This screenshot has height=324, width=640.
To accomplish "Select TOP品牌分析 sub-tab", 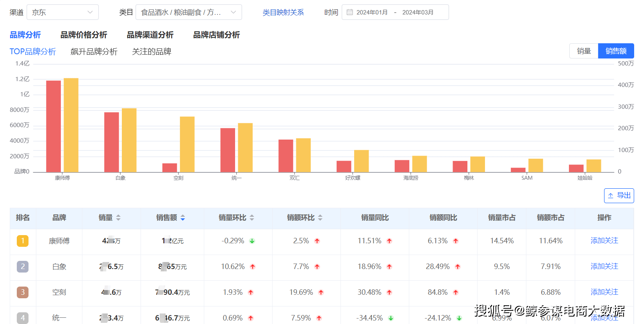I will (33, 51).
